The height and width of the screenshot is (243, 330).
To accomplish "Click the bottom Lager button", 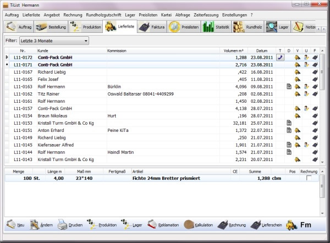I will click(131, 225).
